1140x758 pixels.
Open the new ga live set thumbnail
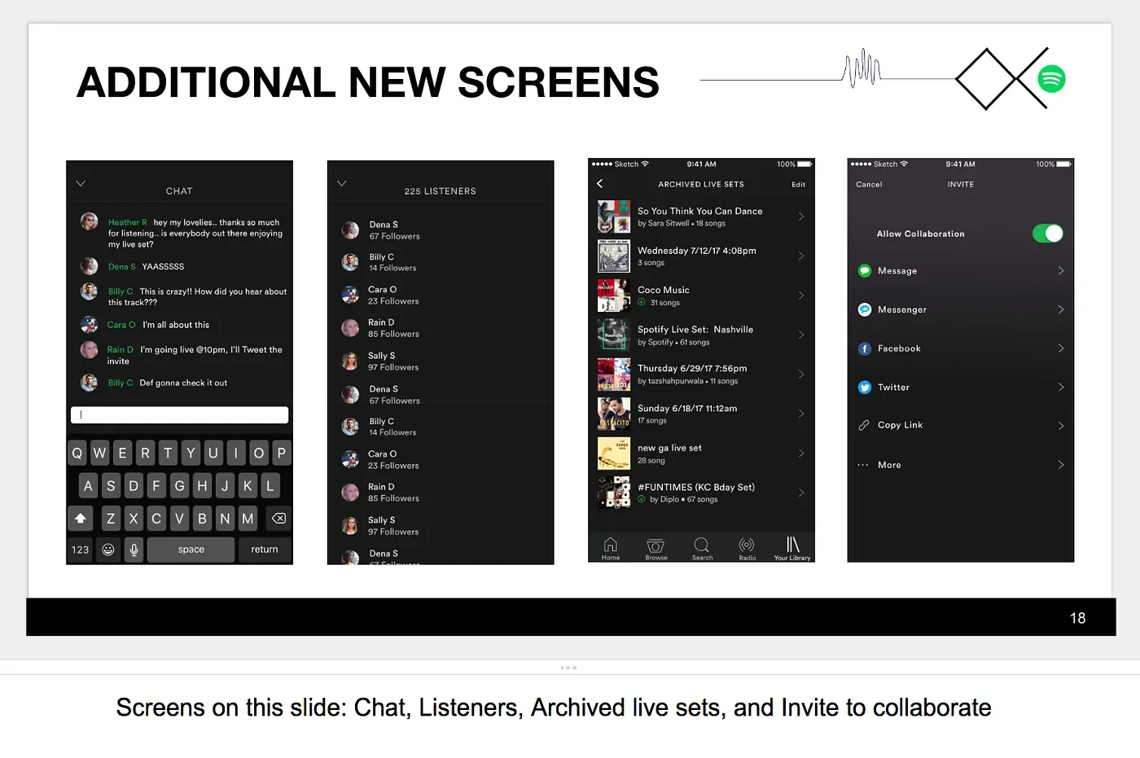pos(614,453)
